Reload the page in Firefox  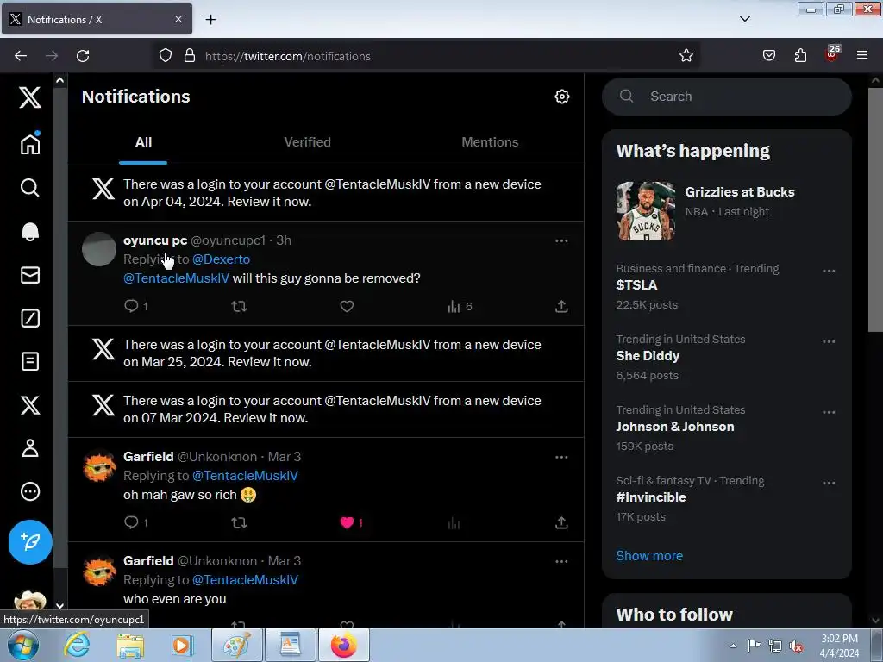pyautogui.click(x=83, y=56)
